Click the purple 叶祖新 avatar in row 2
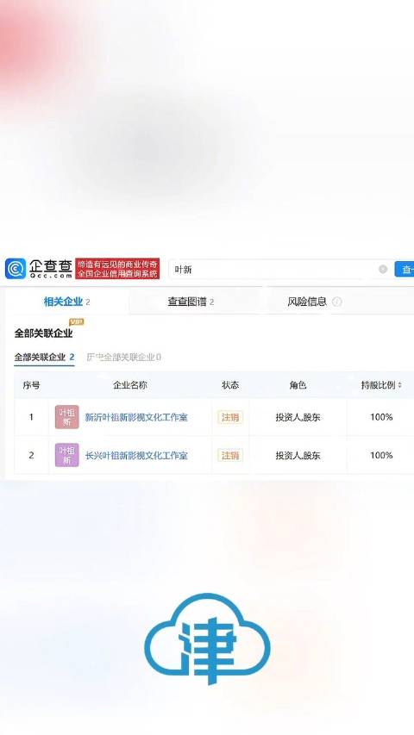Screen dimensions: 414x735 click(66, 455)
